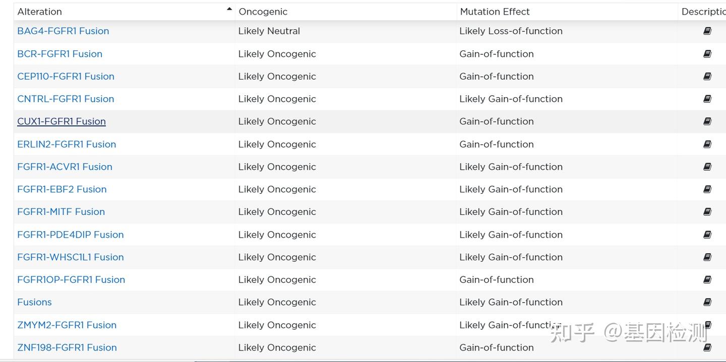Open the CUX1-FGFR1 Fusion link
The image size is (726, 362).
[x=62, y=121]
